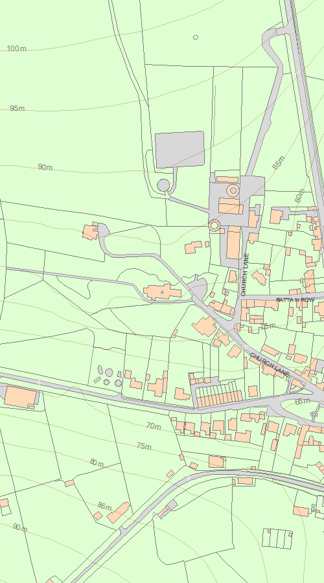Select the building containing the blue triangle
The width and height of the screenshot is (324, 583).
(x=162, y=292)
